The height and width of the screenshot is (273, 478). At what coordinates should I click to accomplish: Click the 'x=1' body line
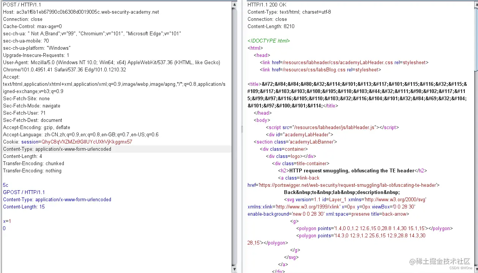7,221
